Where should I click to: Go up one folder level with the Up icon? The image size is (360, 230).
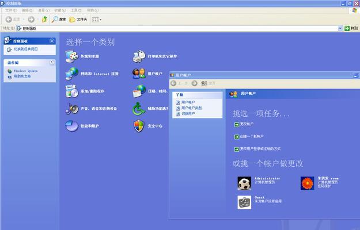[x=44, y=19]
